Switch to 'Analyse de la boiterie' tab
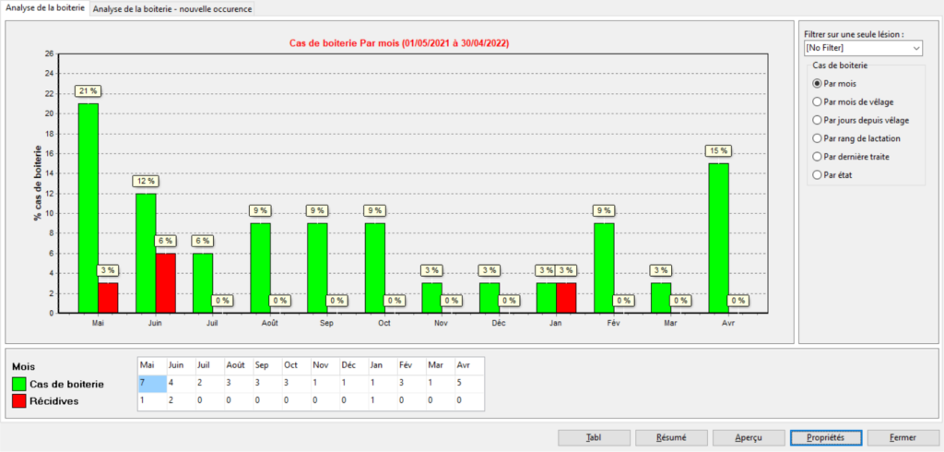944x452 pixels. pos(45,8)
